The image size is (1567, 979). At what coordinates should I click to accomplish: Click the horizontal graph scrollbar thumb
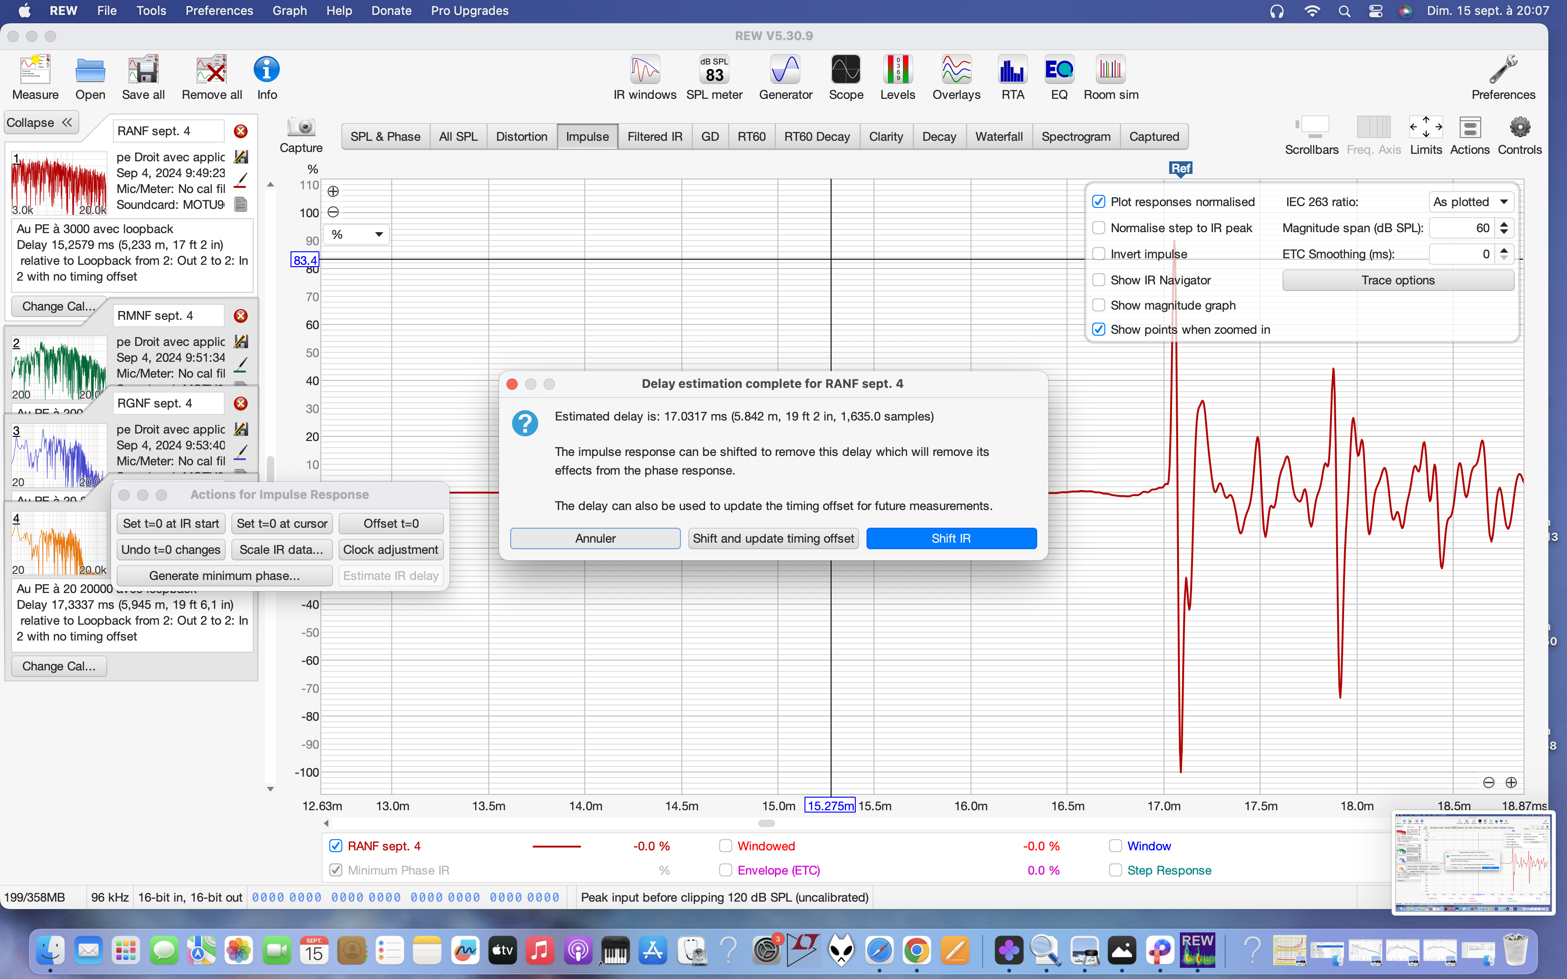767,823
